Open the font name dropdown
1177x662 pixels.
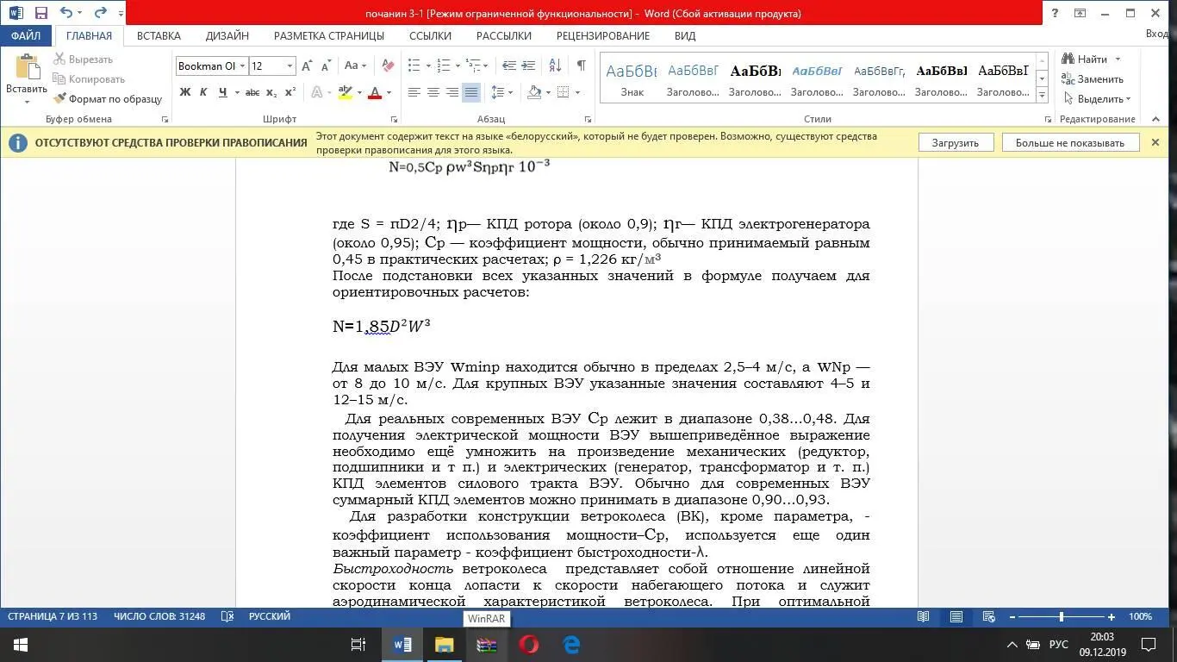(x=242, y=66)
